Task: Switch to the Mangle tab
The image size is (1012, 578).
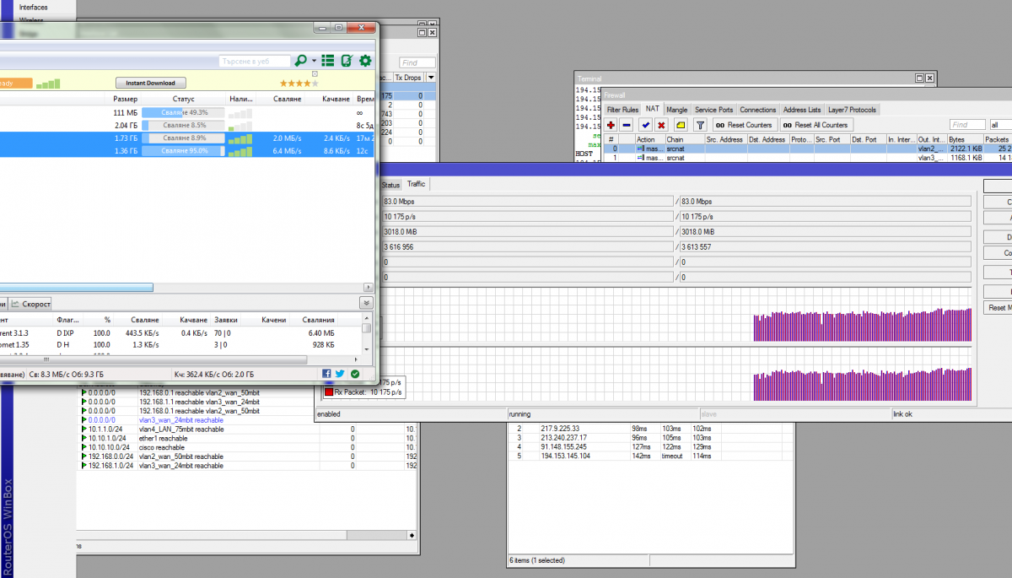Action: [676, 110]
